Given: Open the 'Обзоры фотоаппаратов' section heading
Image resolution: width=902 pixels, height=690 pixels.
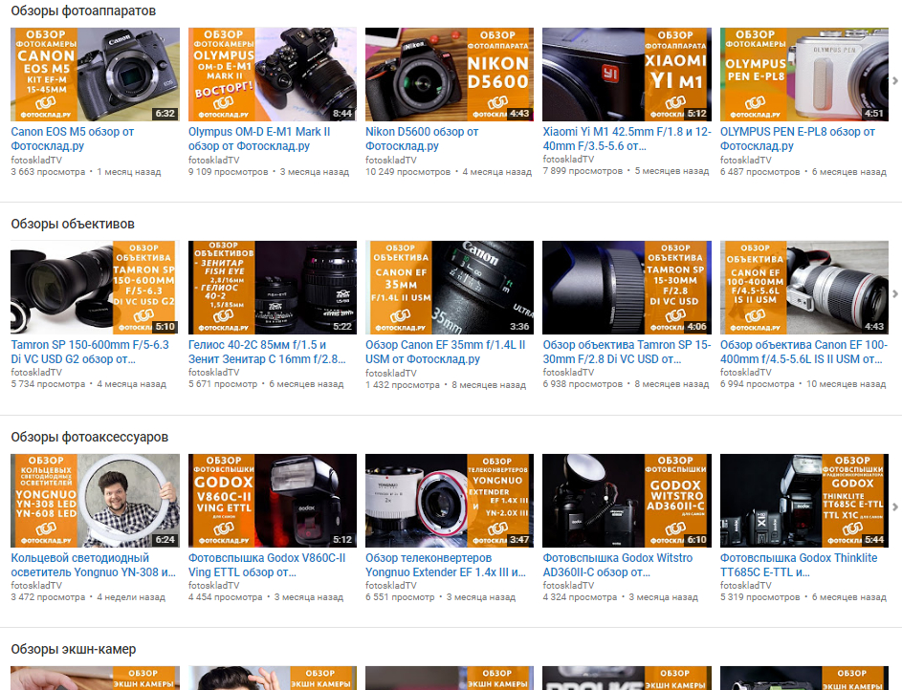Looking at the screenshot, I should [83, 11].
